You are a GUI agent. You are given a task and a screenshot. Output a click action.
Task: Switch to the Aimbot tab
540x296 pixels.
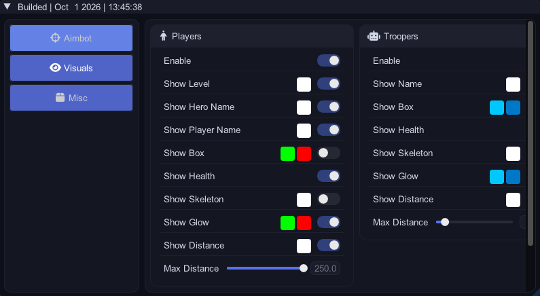coord(71,38)
